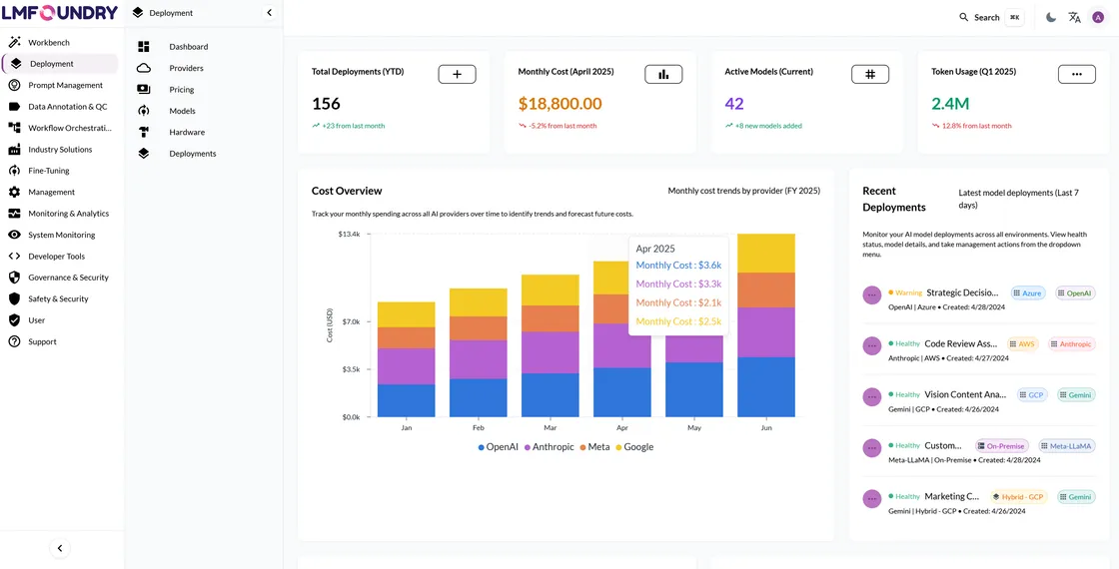Open Hardware submenu item
The width and height of the screenshot is (1119, 569).
(187, 132)
